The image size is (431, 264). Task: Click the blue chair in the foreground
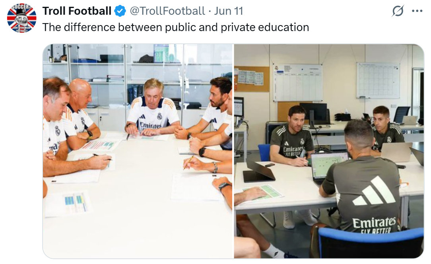coord(370,243)
